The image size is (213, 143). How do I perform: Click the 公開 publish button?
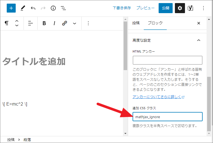(x=165, y=8)
